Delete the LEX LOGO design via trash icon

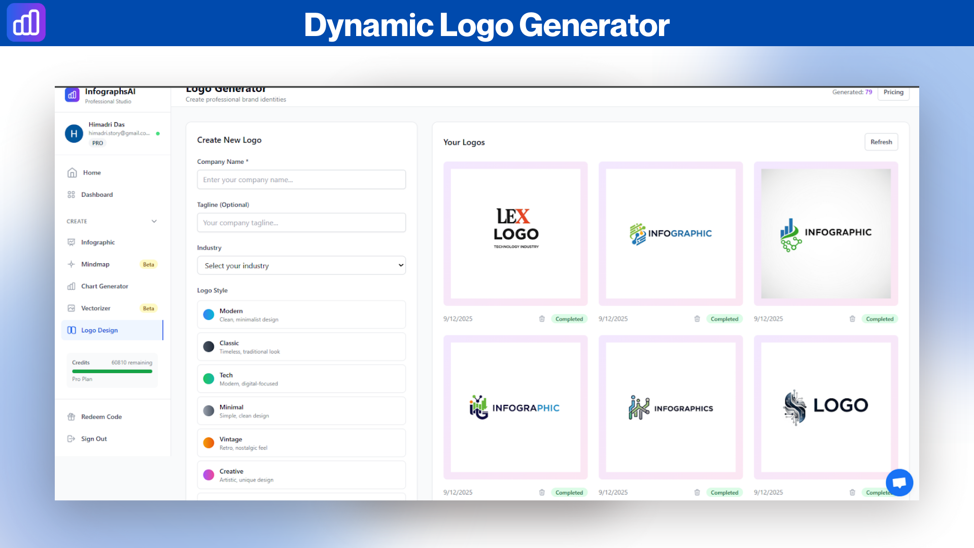pyautogui.click(x=542, y=319)
